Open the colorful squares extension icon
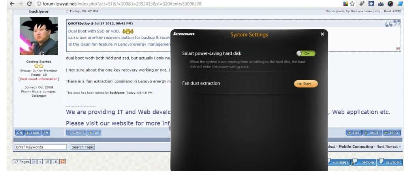Image resolution: width=404 pixels, height=171 pixels. click(x=346, y=4)
